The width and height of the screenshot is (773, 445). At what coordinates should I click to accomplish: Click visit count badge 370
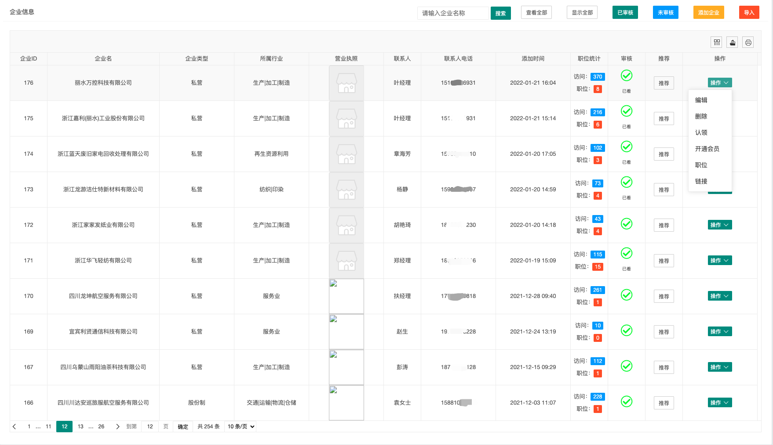click(x=598, y=77)
